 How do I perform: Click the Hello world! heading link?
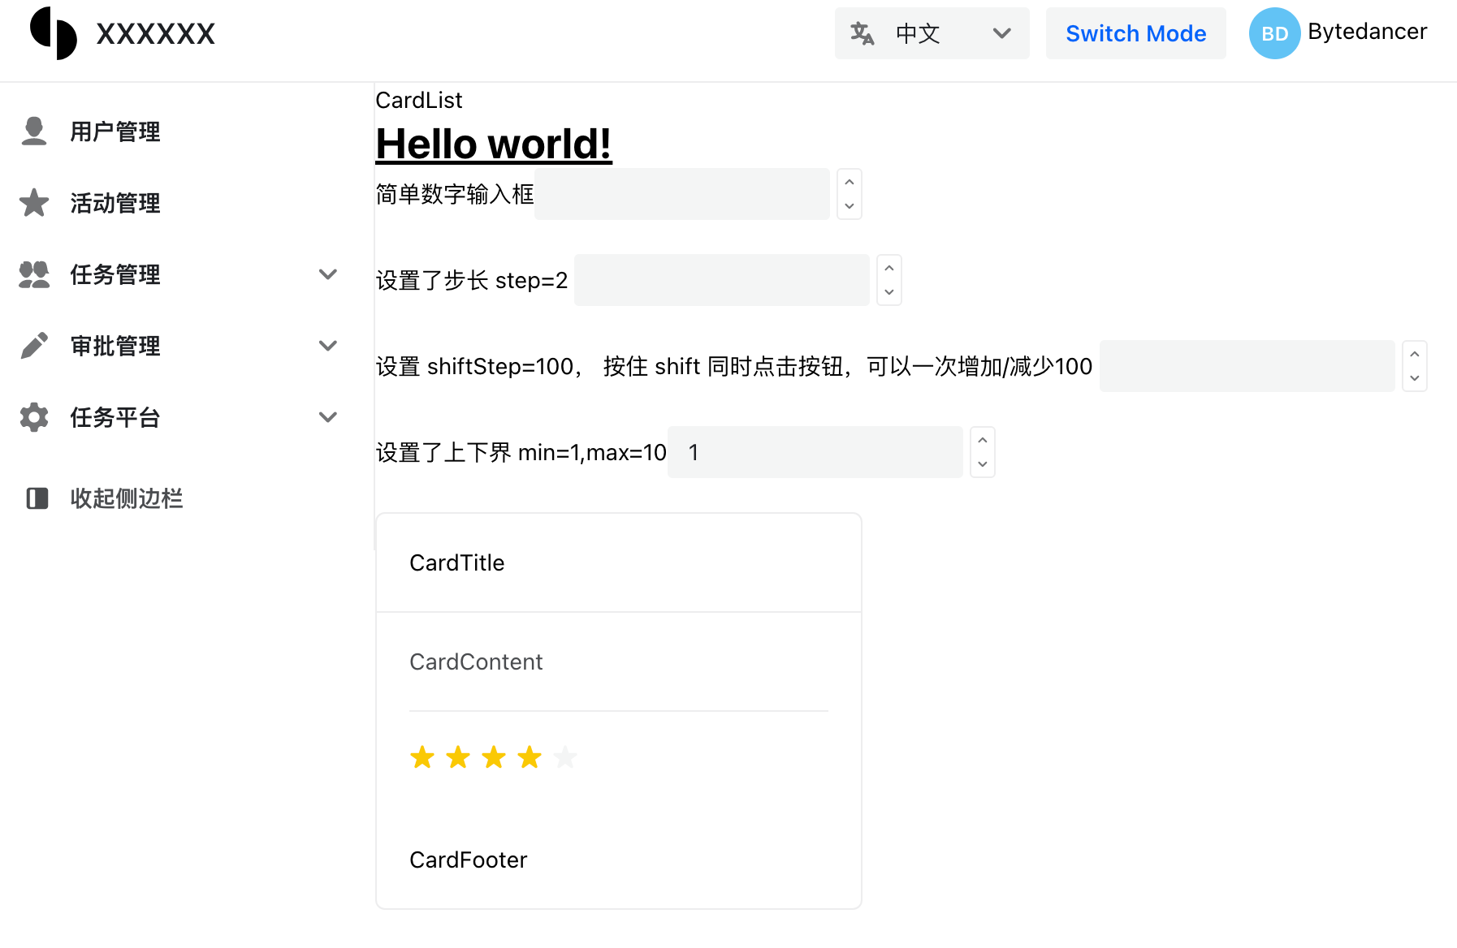click(494, 144)
